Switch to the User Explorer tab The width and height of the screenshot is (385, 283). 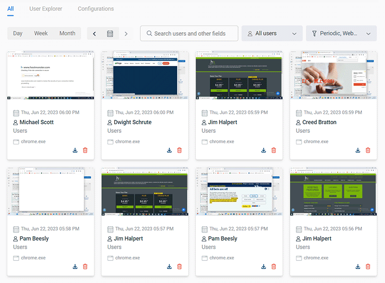click(x=46, y=9)
